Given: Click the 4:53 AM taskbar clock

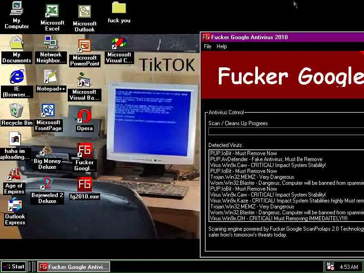Looking at the screenshot, I should coord(349,267).
